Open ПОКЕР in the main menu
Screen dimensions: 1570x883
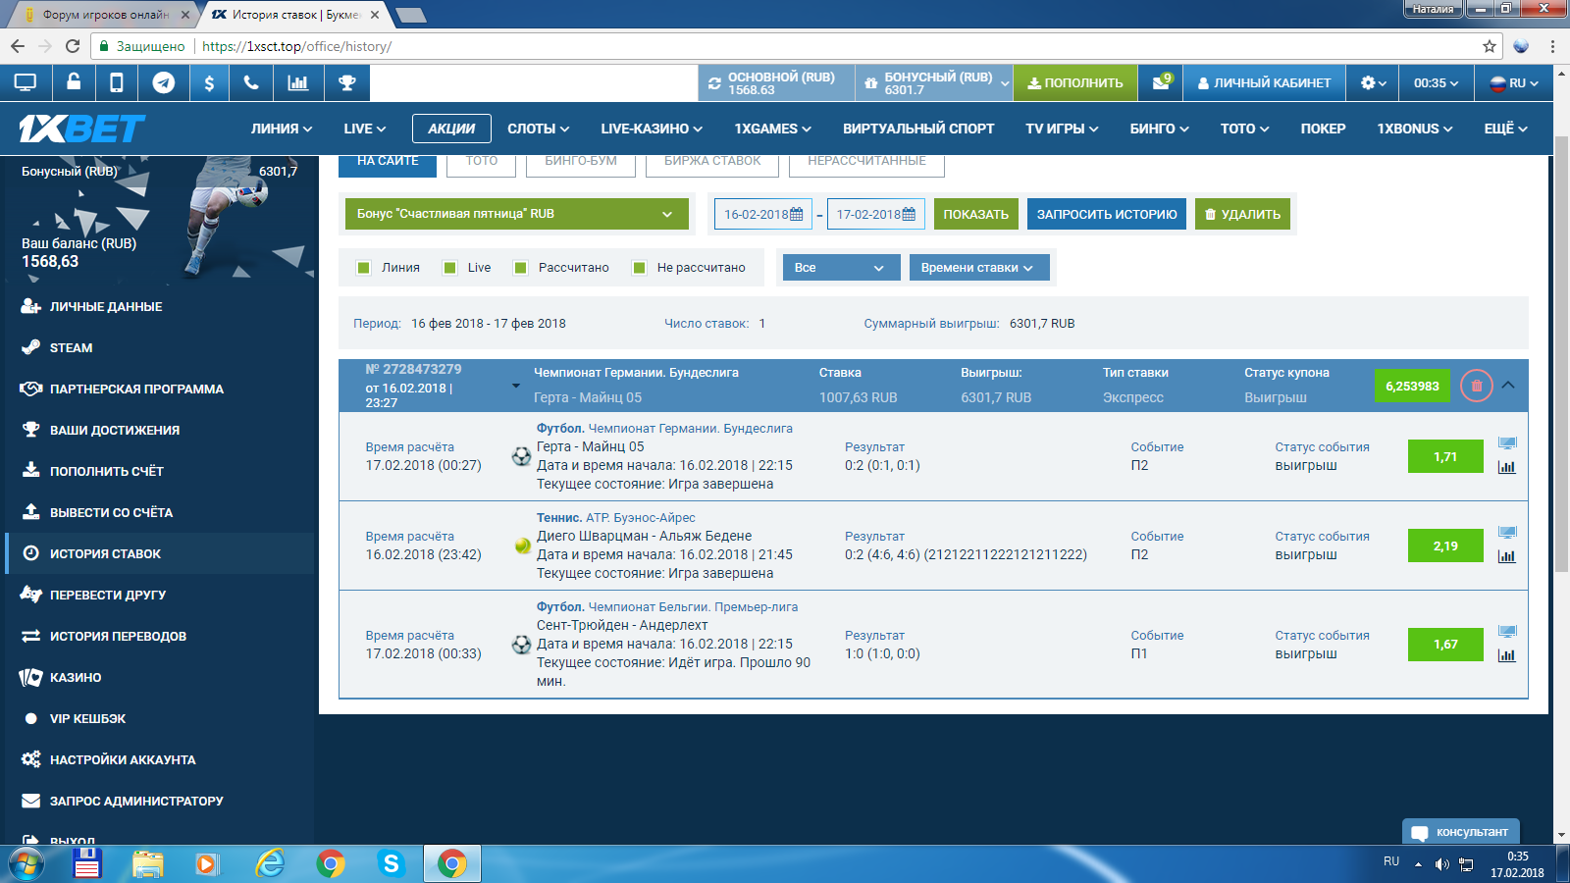pos(1323,129)
